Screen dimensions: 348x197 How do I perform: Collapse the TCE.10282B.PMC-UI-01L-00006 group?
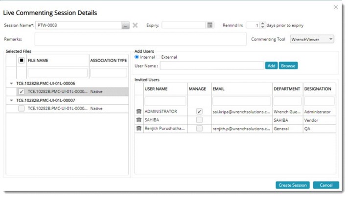(x=12, y=84)
